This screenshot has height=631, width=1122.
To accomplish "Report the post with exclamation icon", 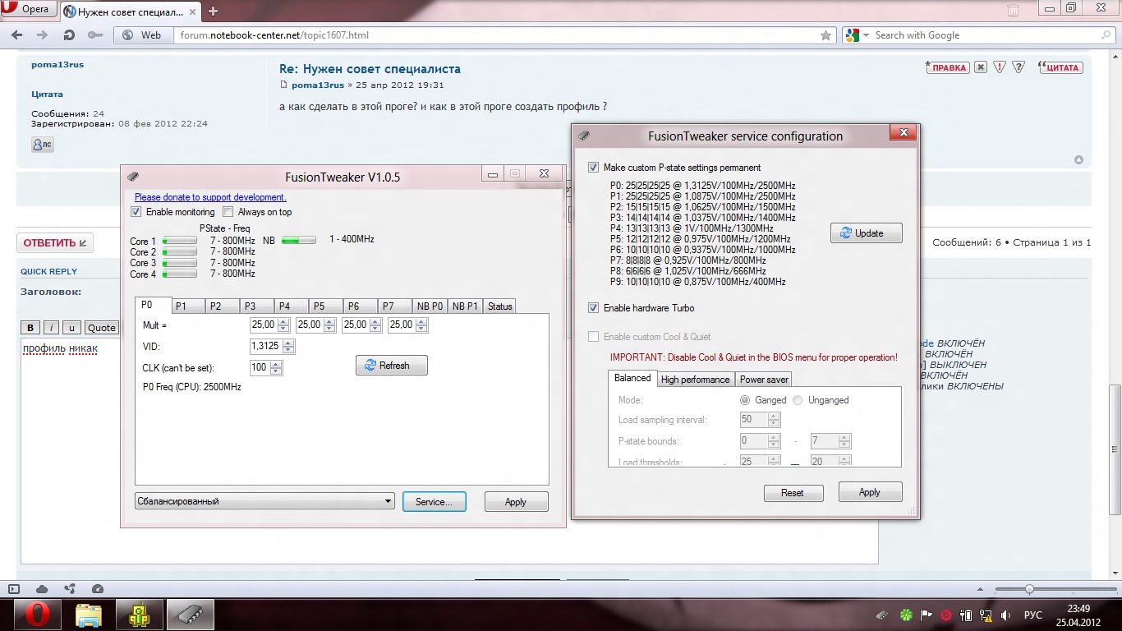I will pyautogui.click(x=1000, y=67).
